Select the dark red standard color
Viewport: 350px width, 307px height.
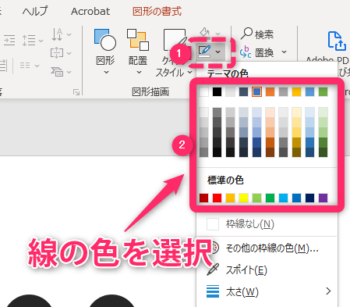pos(204,198)
